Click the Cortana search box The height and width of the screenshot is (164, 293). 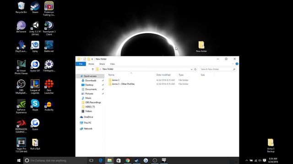(x=55, y=160)
